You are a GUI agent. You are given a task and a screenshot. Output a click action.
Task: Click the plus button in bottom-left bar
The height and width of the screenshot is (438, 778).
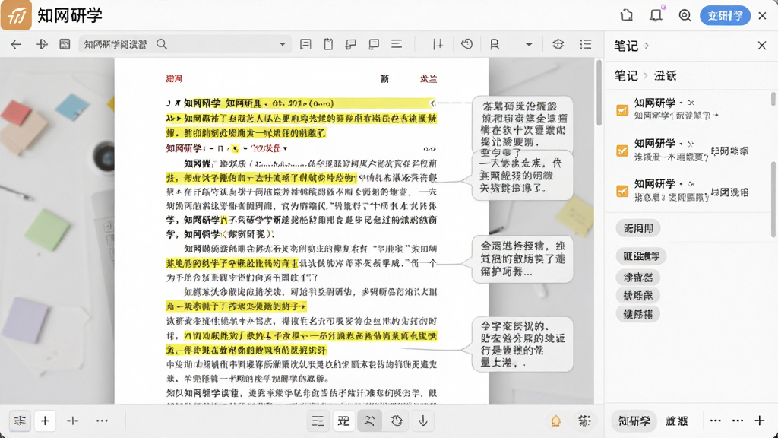[45, 421]
